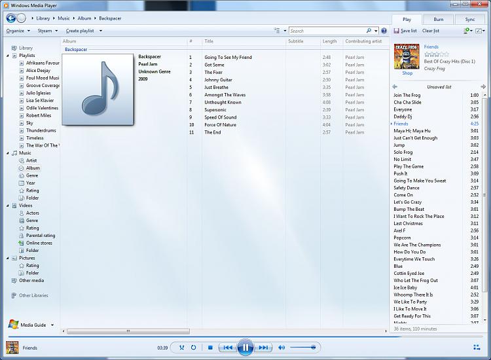Click the greyed forward navigation button

22,18
